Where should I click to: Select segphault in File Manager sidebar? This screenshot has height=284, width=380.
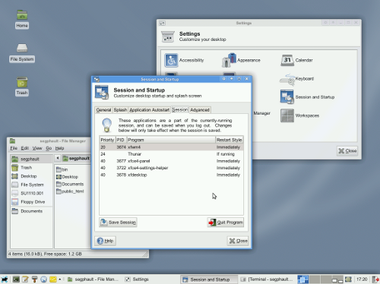(31, 159)
